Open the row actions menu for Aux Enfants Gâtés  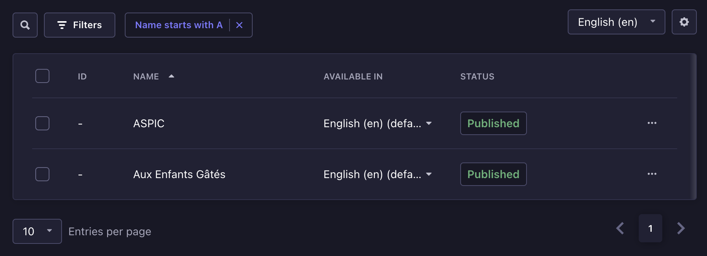pyautogui.click(x=652, y=174)
